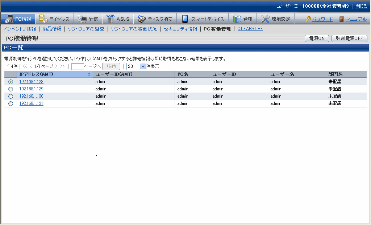Select radio button for 192.168.1.131

click(x=11, y=103)
